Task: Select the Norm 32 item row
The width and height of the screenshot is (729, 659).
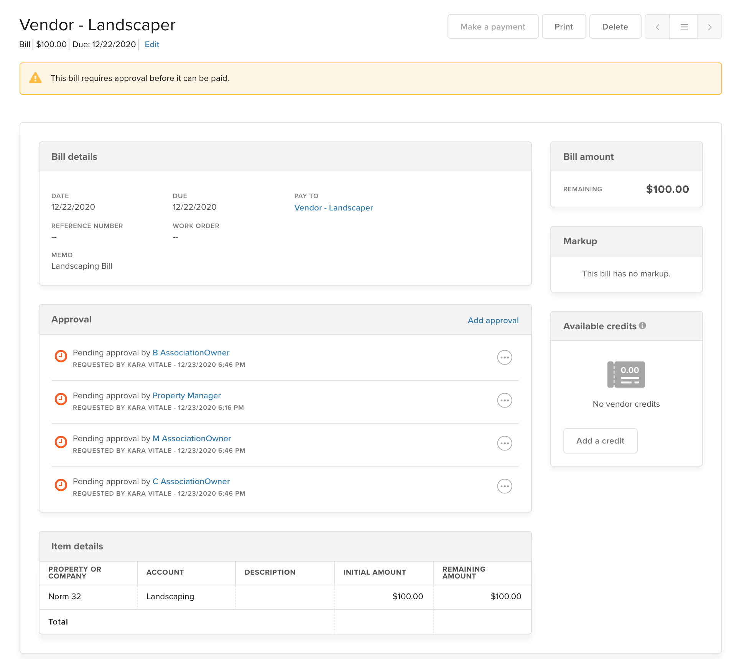Action: [x=64, y=597]
